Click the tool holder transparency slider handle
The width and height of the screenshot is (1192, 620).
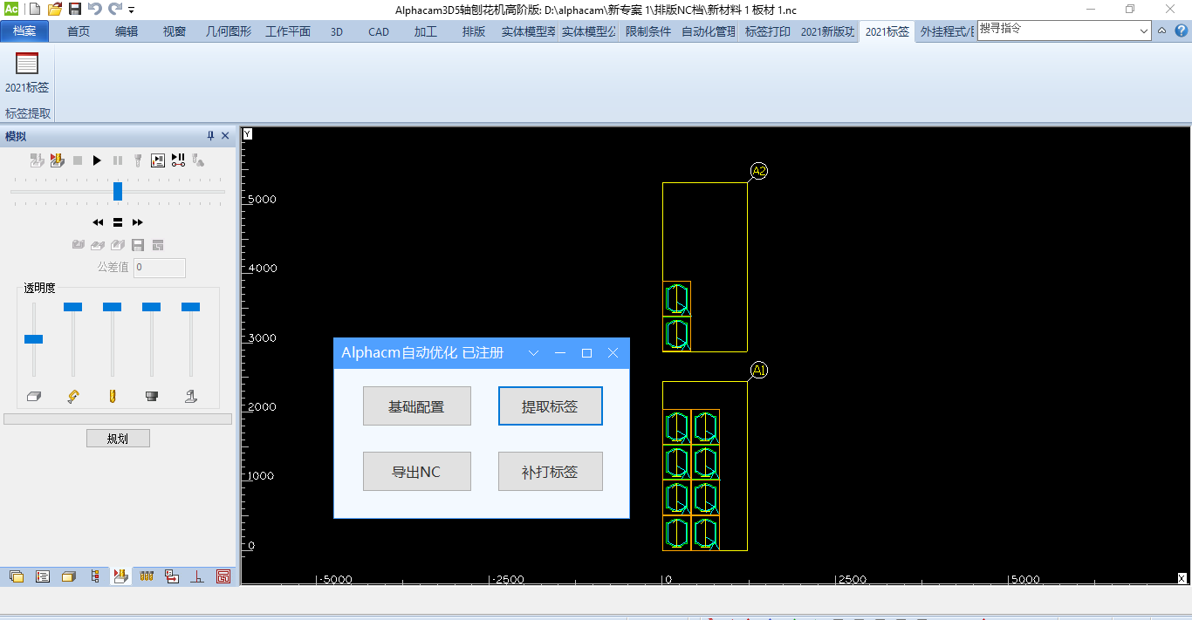151,306
